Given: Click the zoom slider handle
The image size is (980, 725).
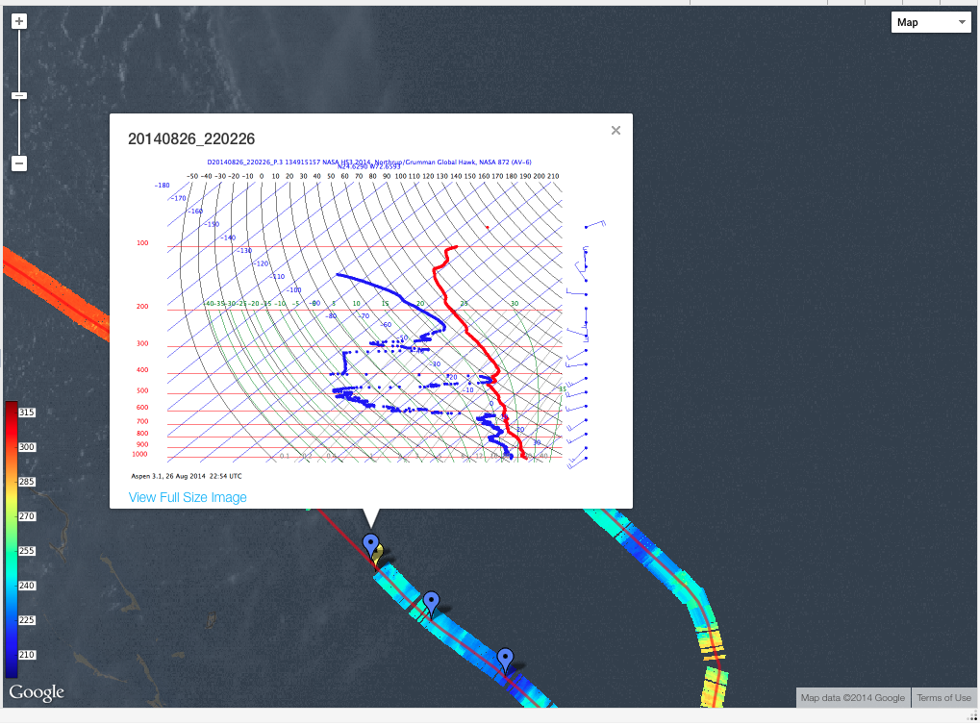Looking at the screenshot, I should click(19, 95).
